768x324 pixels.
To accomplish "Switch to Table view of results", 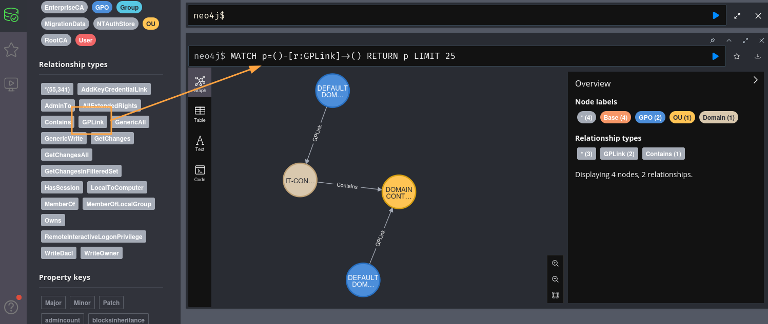I will pos(200,113).
